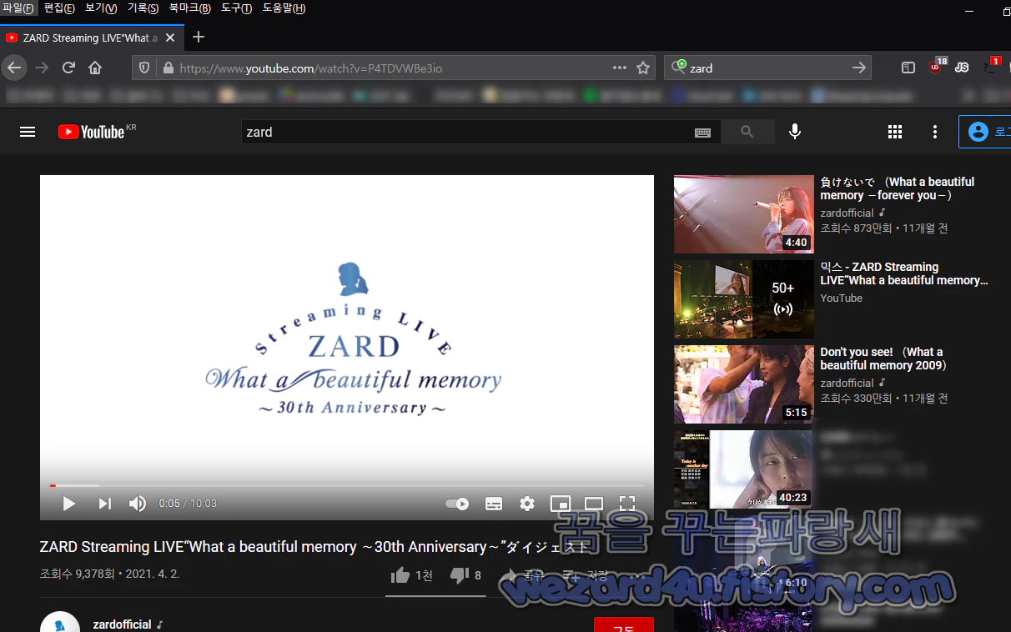
Task: Open Don't you see! title link
Action: point(883,359)
